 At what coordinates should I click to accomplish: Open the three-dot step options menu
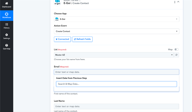pos(175,2)
